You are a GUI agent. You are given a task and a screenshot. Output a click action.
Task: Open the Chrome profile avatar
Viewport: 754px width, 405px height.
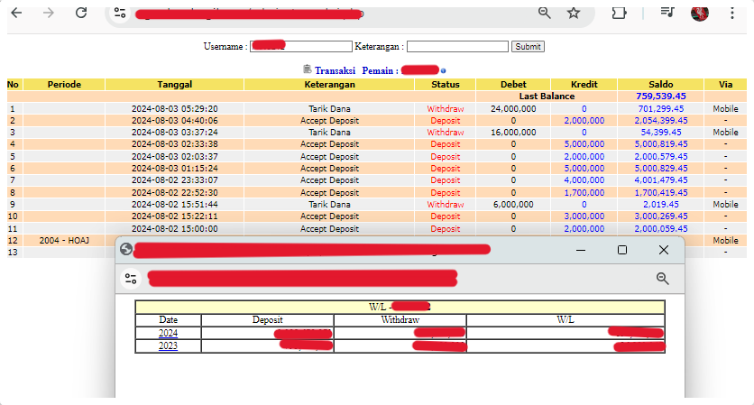pyautogui.click(x=699, y=13)
